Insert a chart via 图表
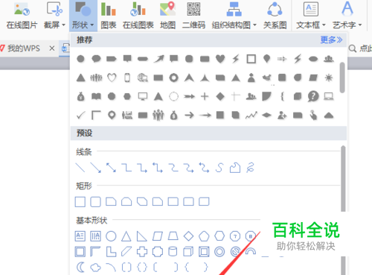This screenshot has height=275, width=372. tap(109, 16)
